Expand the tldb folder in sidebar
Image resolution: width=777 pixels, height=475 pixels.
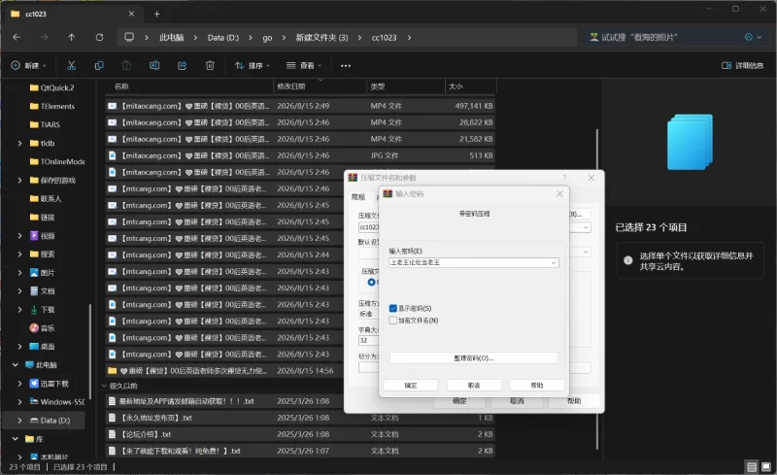coord(19,144)
